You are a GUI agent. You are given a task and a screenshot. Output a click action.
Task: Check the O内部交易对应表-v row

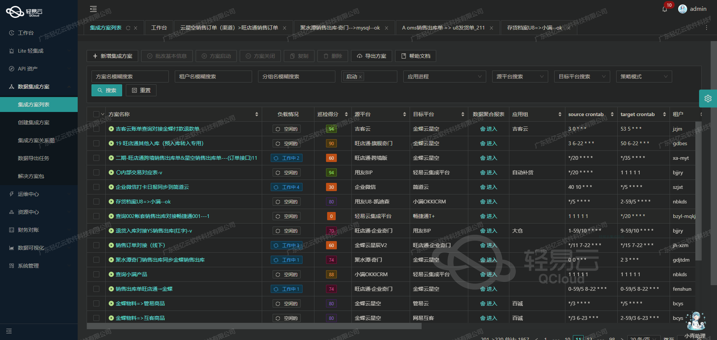(96, 172)
